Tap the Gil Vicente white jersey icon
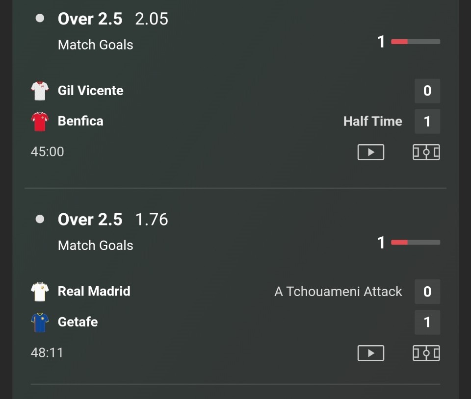 (40, 91)
